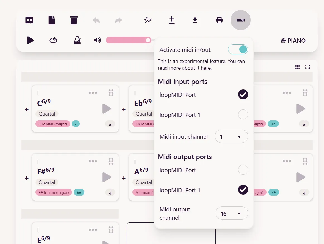
Task: Close the MIDI settings via MIDI button
Action: [241, 20]
